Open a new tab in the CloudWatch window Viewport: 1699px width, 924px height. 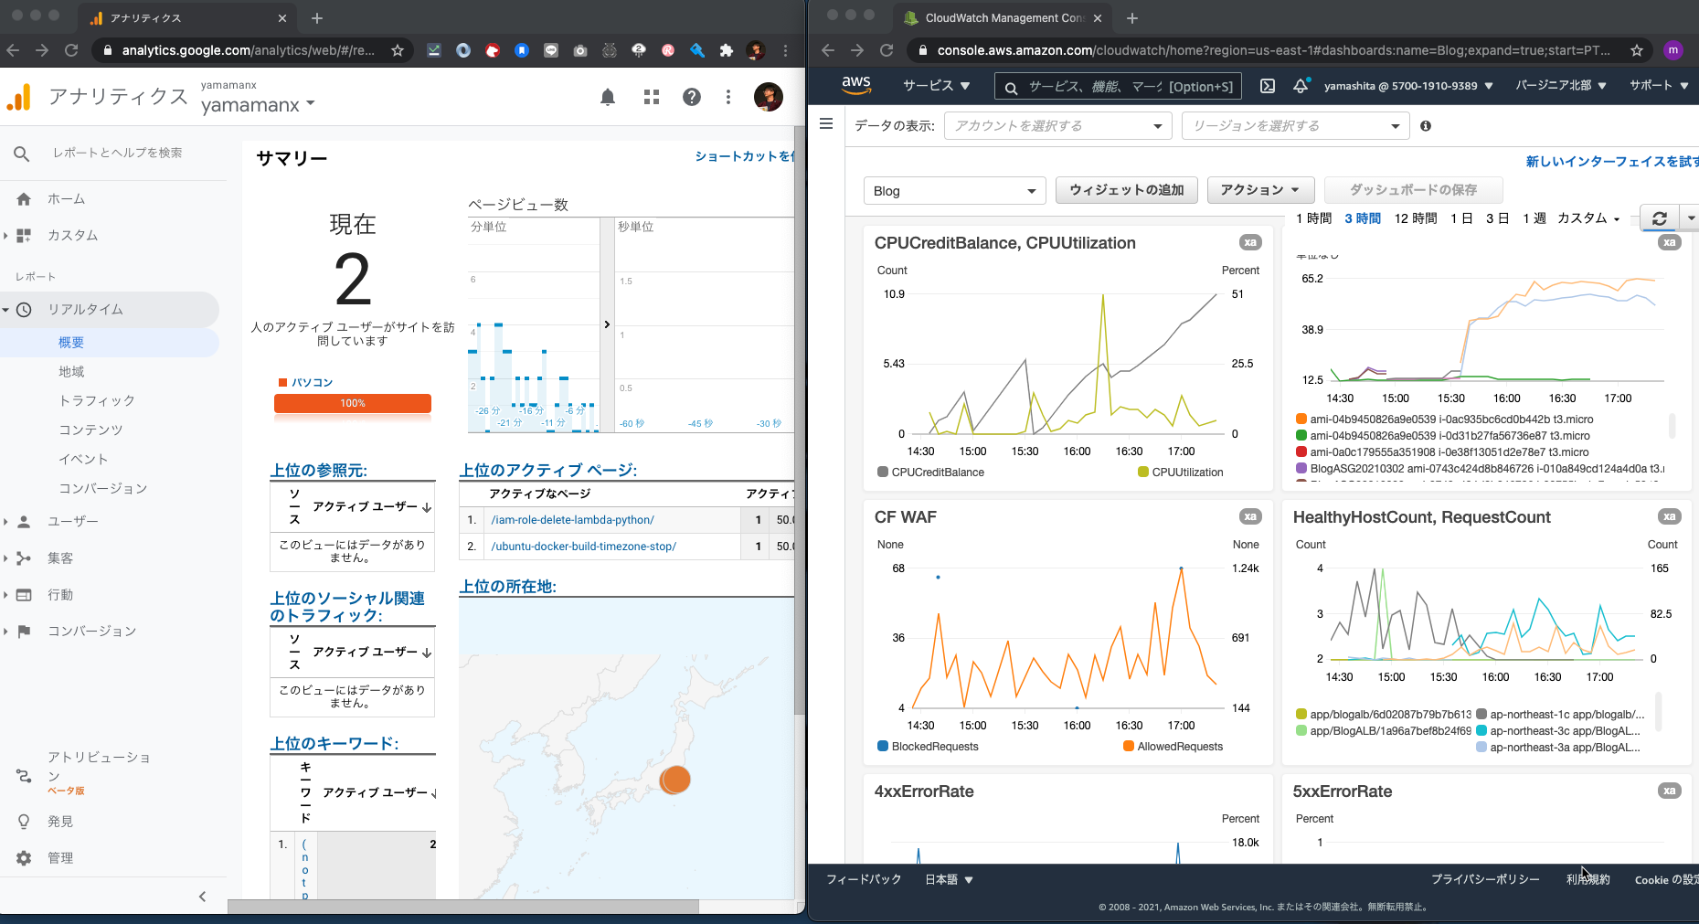click(1131, 18)
